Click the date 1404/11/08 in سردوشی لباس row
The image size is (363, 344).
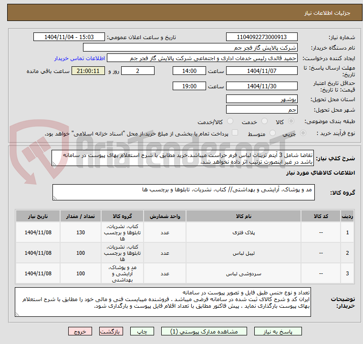coord(38,274)
